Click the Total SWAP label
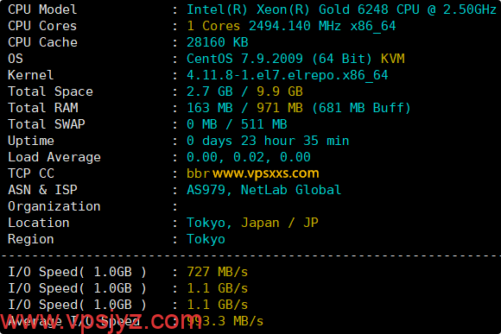 (47, 124)
